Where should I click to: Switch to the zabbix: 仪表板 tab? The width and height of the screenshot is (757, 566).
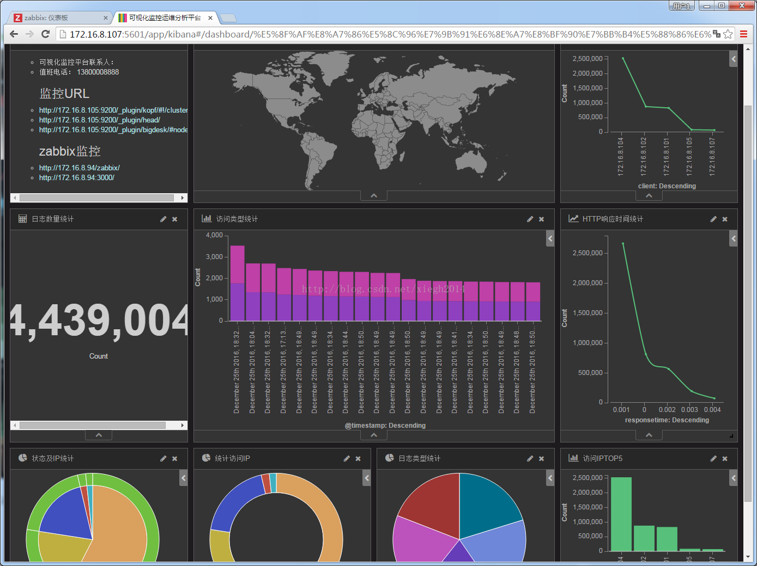pyautogui.click(x=60, y=18)
